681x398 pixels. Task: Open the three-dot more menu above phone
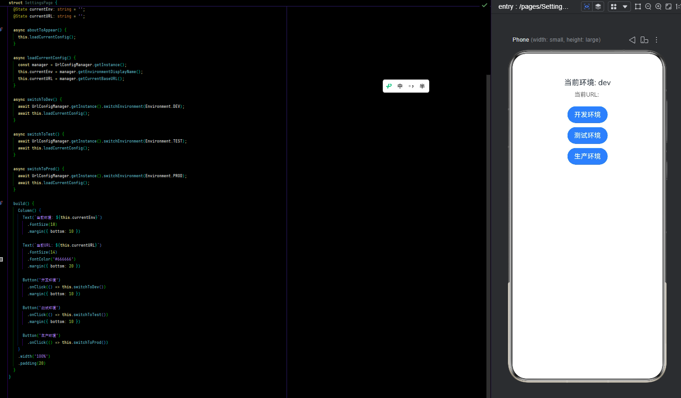(656, 40)
